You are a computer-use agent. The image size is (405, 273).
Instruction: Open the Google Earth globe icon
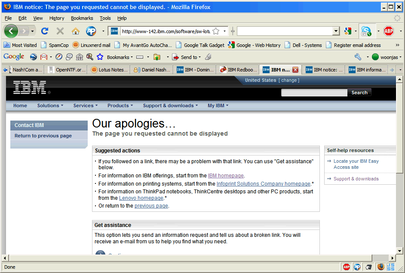click(33, 57)
